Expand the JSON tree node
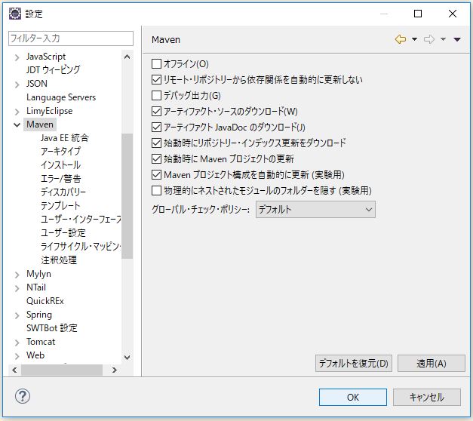 tap(17, 85)
